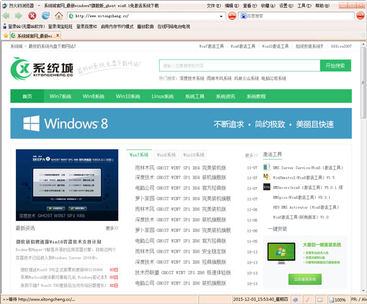
Task: Open the 文件 menu
Action: click(213, 6)
